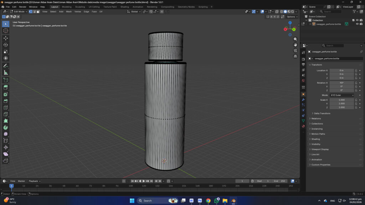Click the Options button in the viewport header
365x205 pixels.
coord(291,17)
